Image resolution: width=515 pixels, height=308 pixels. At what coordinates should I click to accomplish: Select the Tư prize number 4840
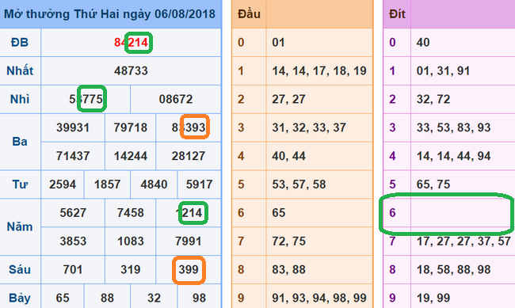pyautogui.click(x=154, y=184)
